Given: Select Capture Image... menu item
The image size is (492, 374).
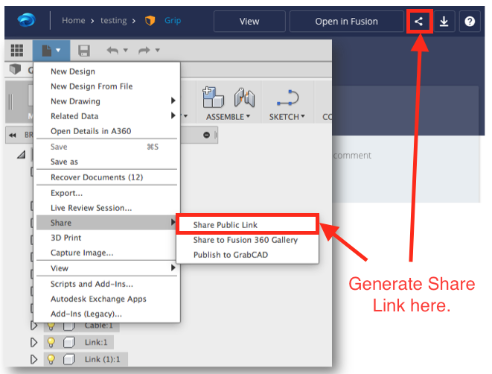Looking at the screenshot, I should pyautogui.click(x=106, y=253).
